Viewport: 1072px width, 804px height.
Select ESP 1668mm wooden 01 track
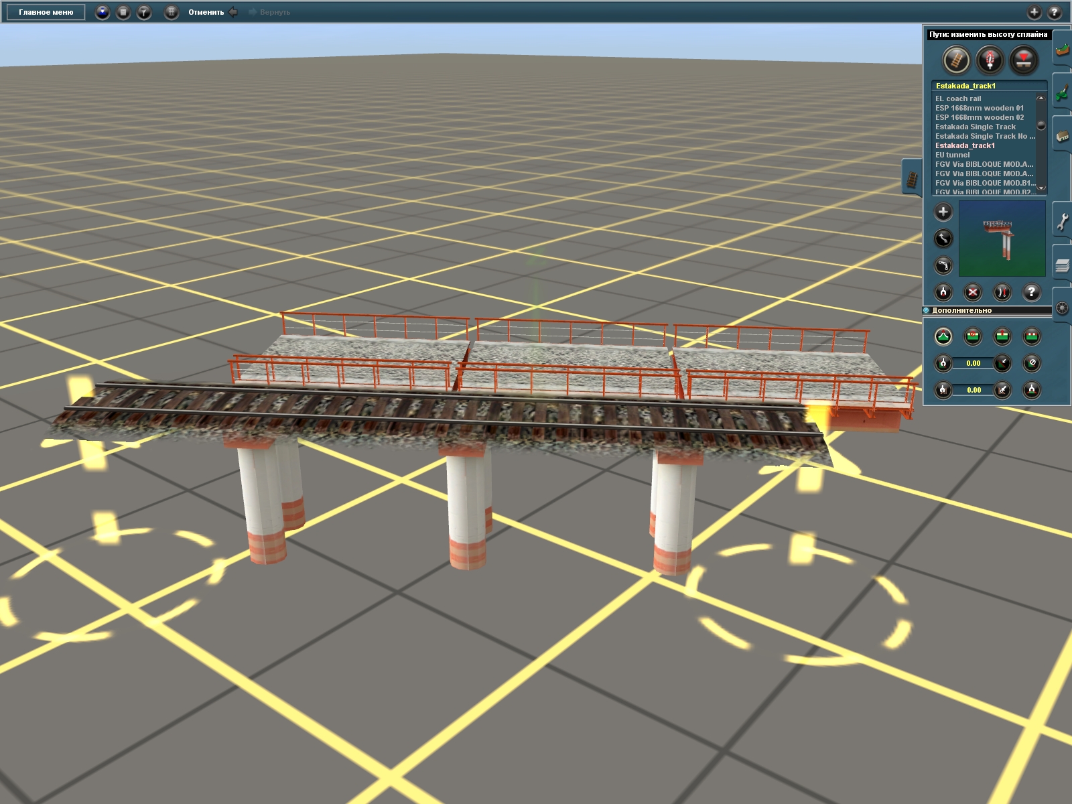[x=980, y=108]
